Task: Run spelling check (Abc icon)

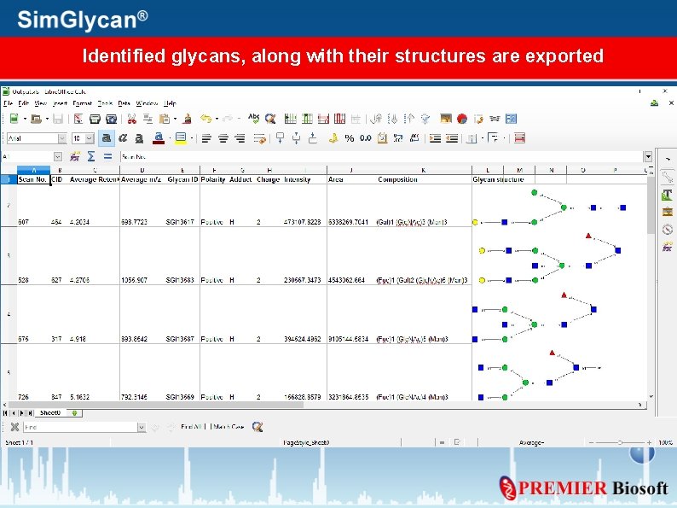Action: (x=253, y=118)
